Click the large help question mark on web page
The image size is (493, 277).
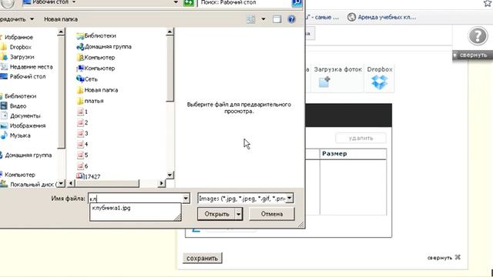[x=478, y=36]
